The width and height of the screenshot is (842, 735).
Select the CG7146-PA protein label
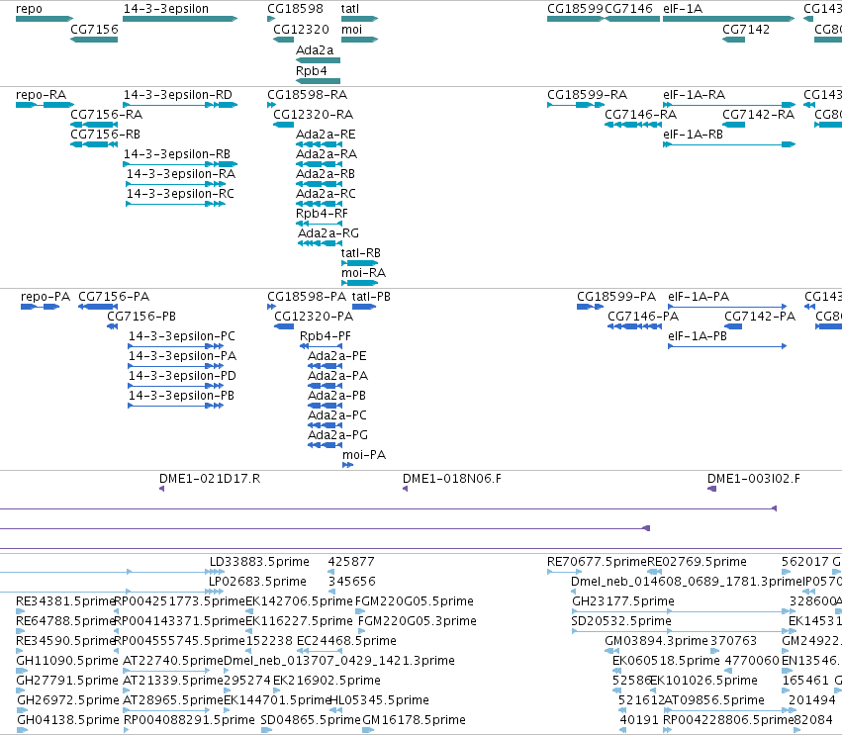(x=643, y=317)
